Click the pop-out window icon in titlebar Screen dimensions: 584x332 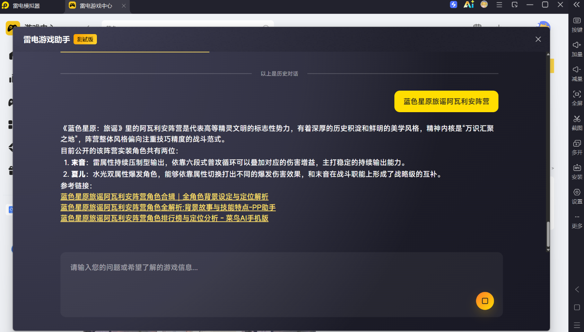point(514,4)
